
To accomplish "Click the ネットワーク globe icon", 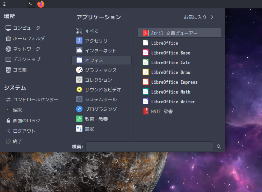I will click(8, 49).
